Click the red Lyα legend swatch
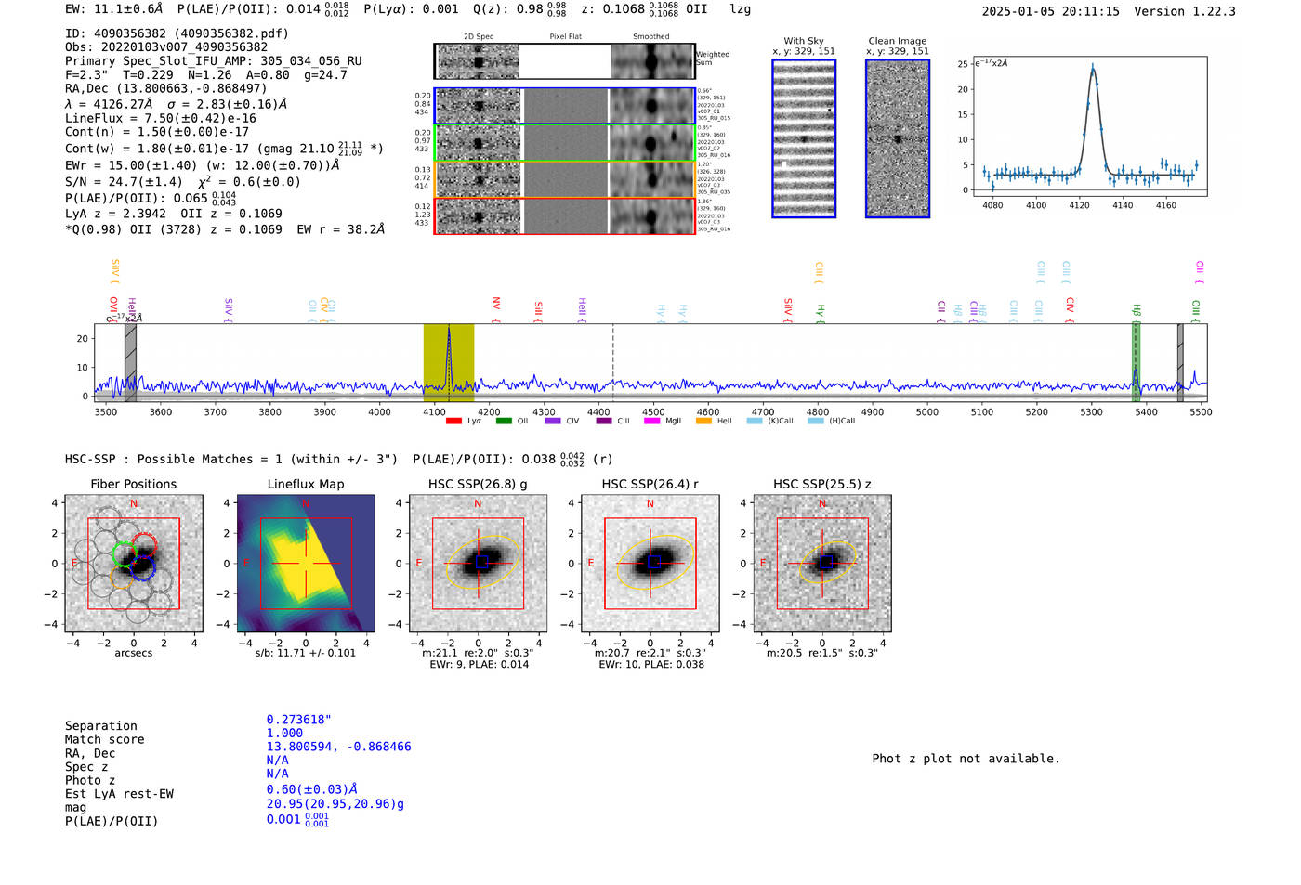 [453, 421]
